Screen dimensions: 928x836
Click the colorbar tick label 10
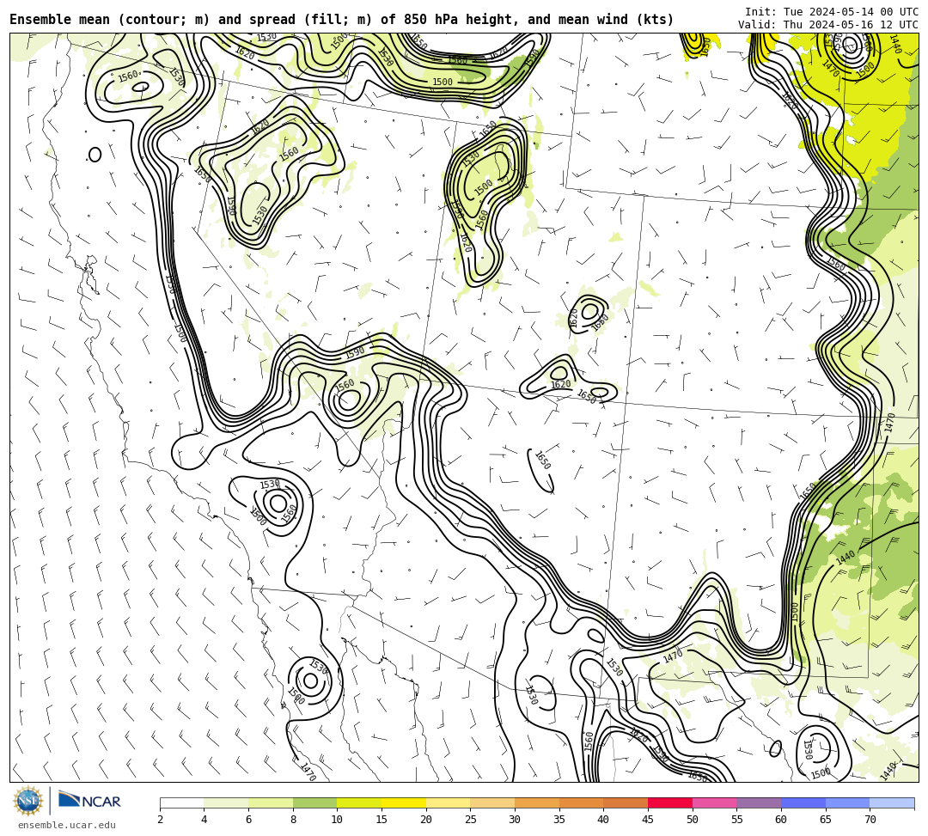(338, 820)
